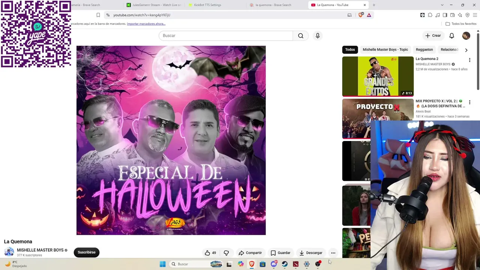Viewport: 480px width, 270px height.
Task: Open the weather widget in taskbar
Action: click(16, 264)
